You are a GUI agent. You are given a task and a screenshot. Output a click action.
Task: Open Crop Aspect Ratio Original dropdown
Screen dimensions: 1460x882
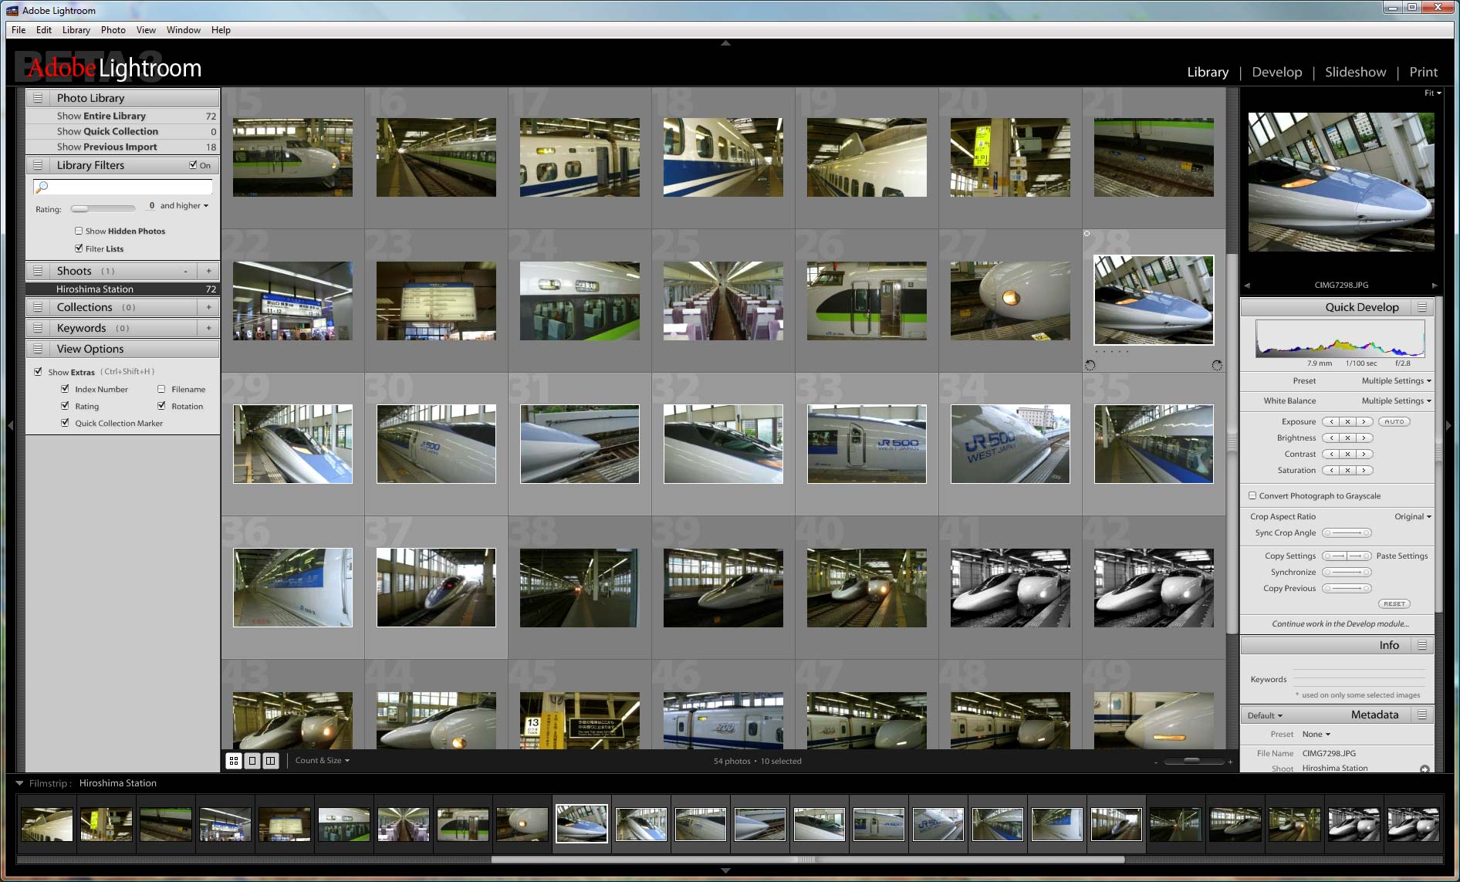[1412, 517]
